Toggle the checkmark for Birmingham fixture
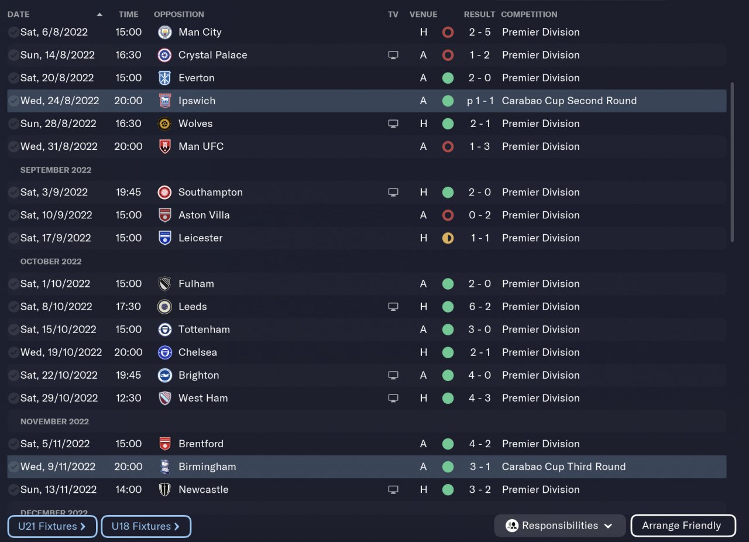The width and height of the screenshot is (749, 542). [x=13, y=466]
